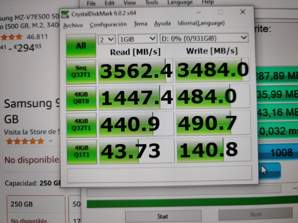Open the Help menu in background window
Image resolution: width=298 pixels, height=223 pixels.
coord(208,2)
